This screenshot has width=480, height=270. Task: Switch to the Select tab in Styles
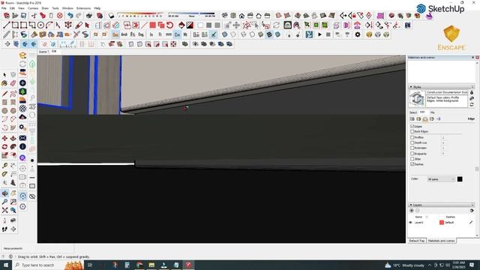point(413,112)
